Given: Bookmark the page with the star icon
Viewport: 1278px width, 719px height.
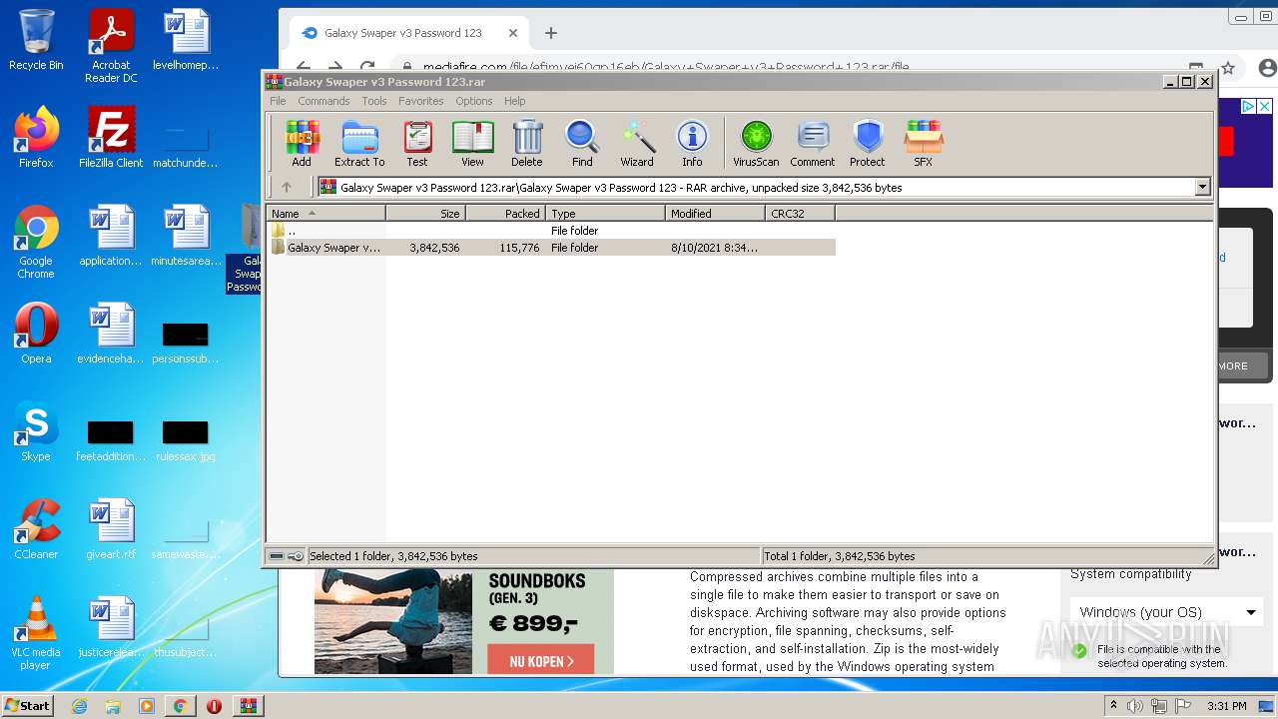Looking at the screenshot, I should 1228,68.
